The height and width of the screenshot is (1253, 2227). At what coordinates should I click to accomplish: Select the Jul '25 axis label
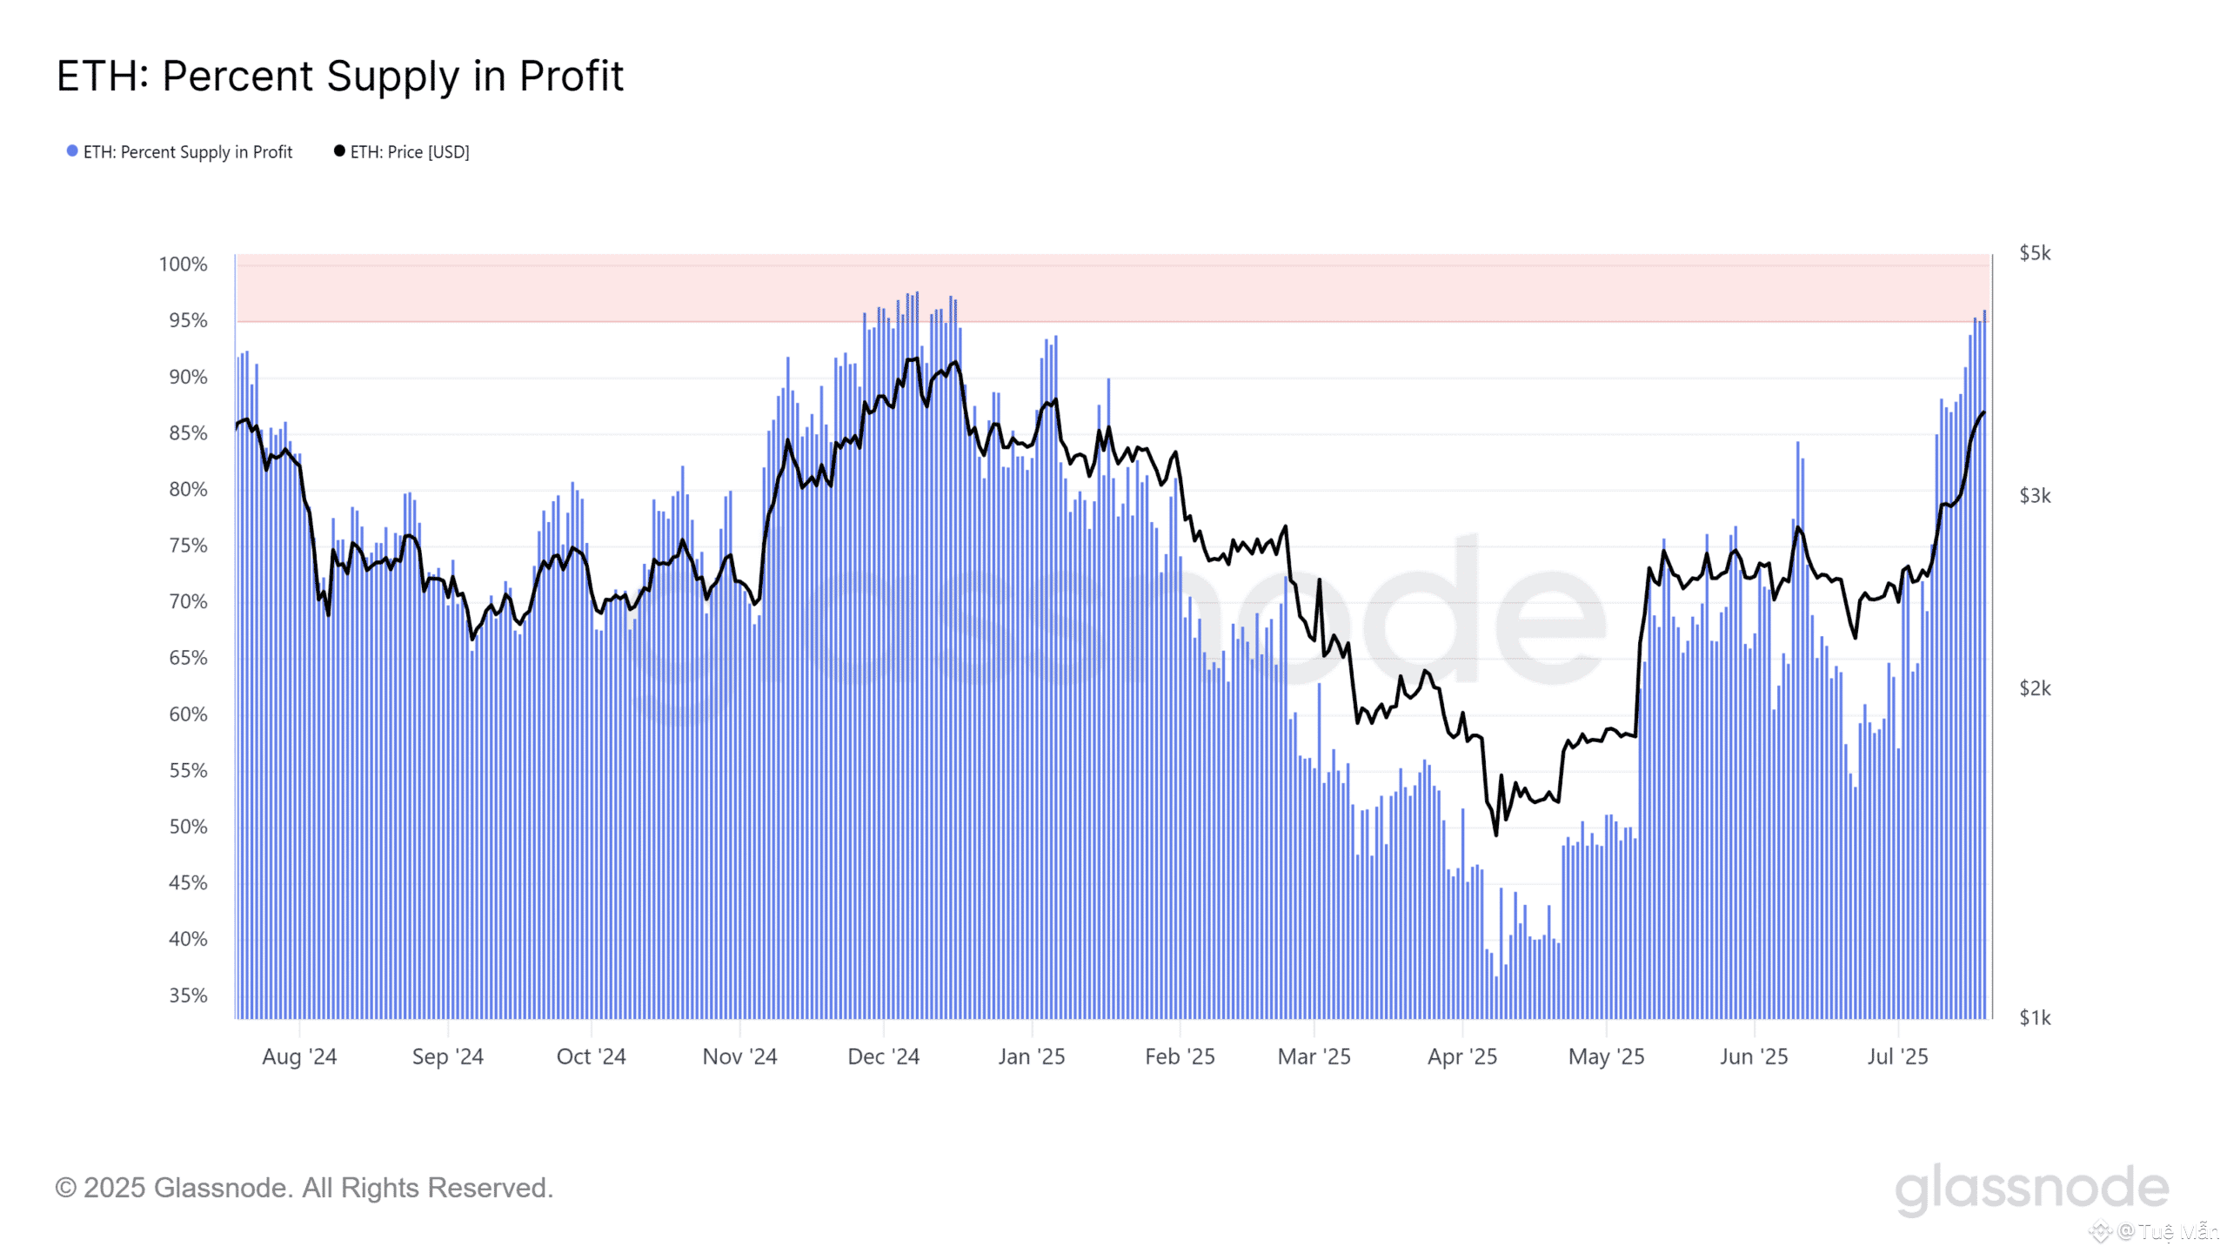click(x=1897, y=1056)
